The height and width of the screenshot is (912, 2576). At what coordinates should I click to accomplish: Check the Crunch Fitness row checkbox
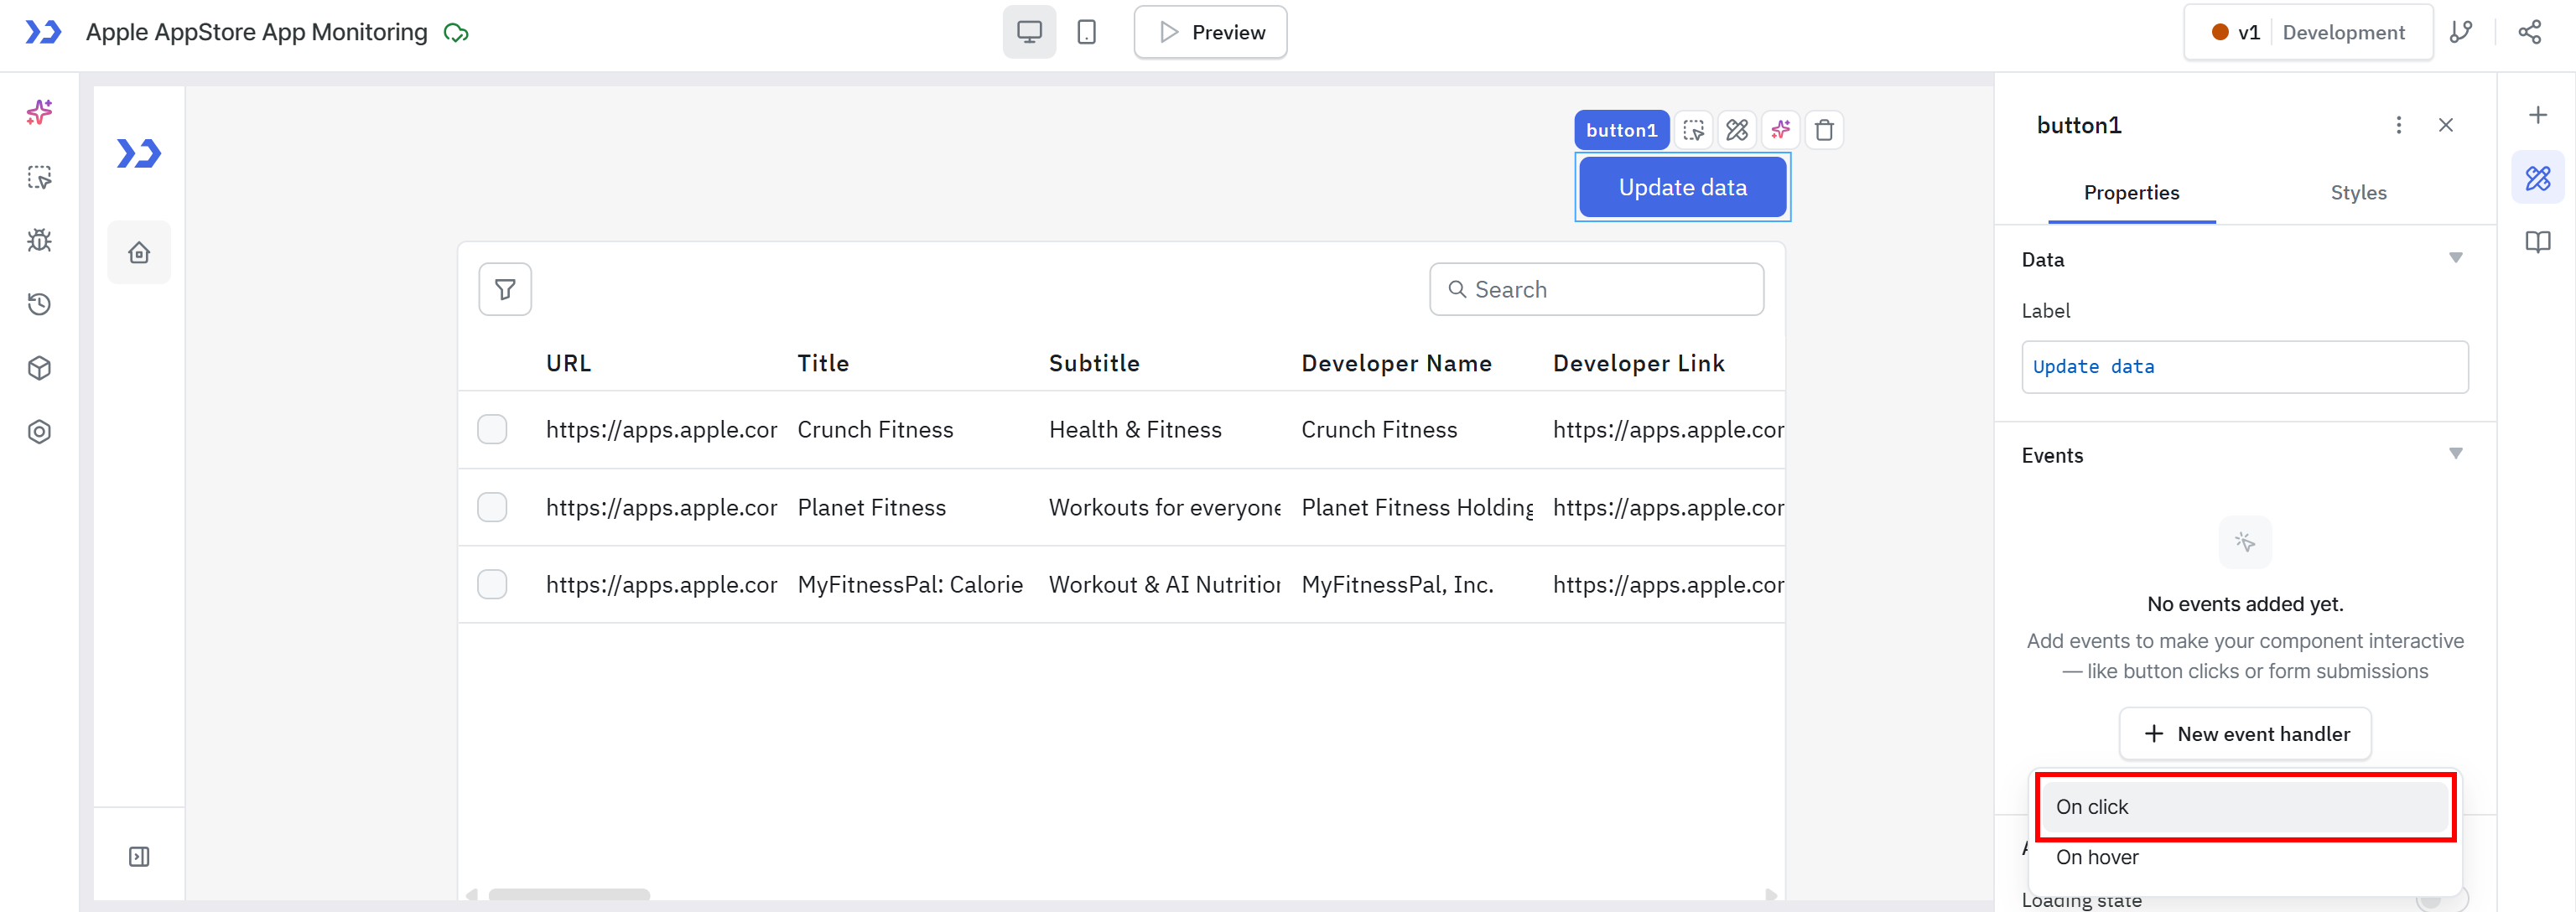click(x=492, y=429)
